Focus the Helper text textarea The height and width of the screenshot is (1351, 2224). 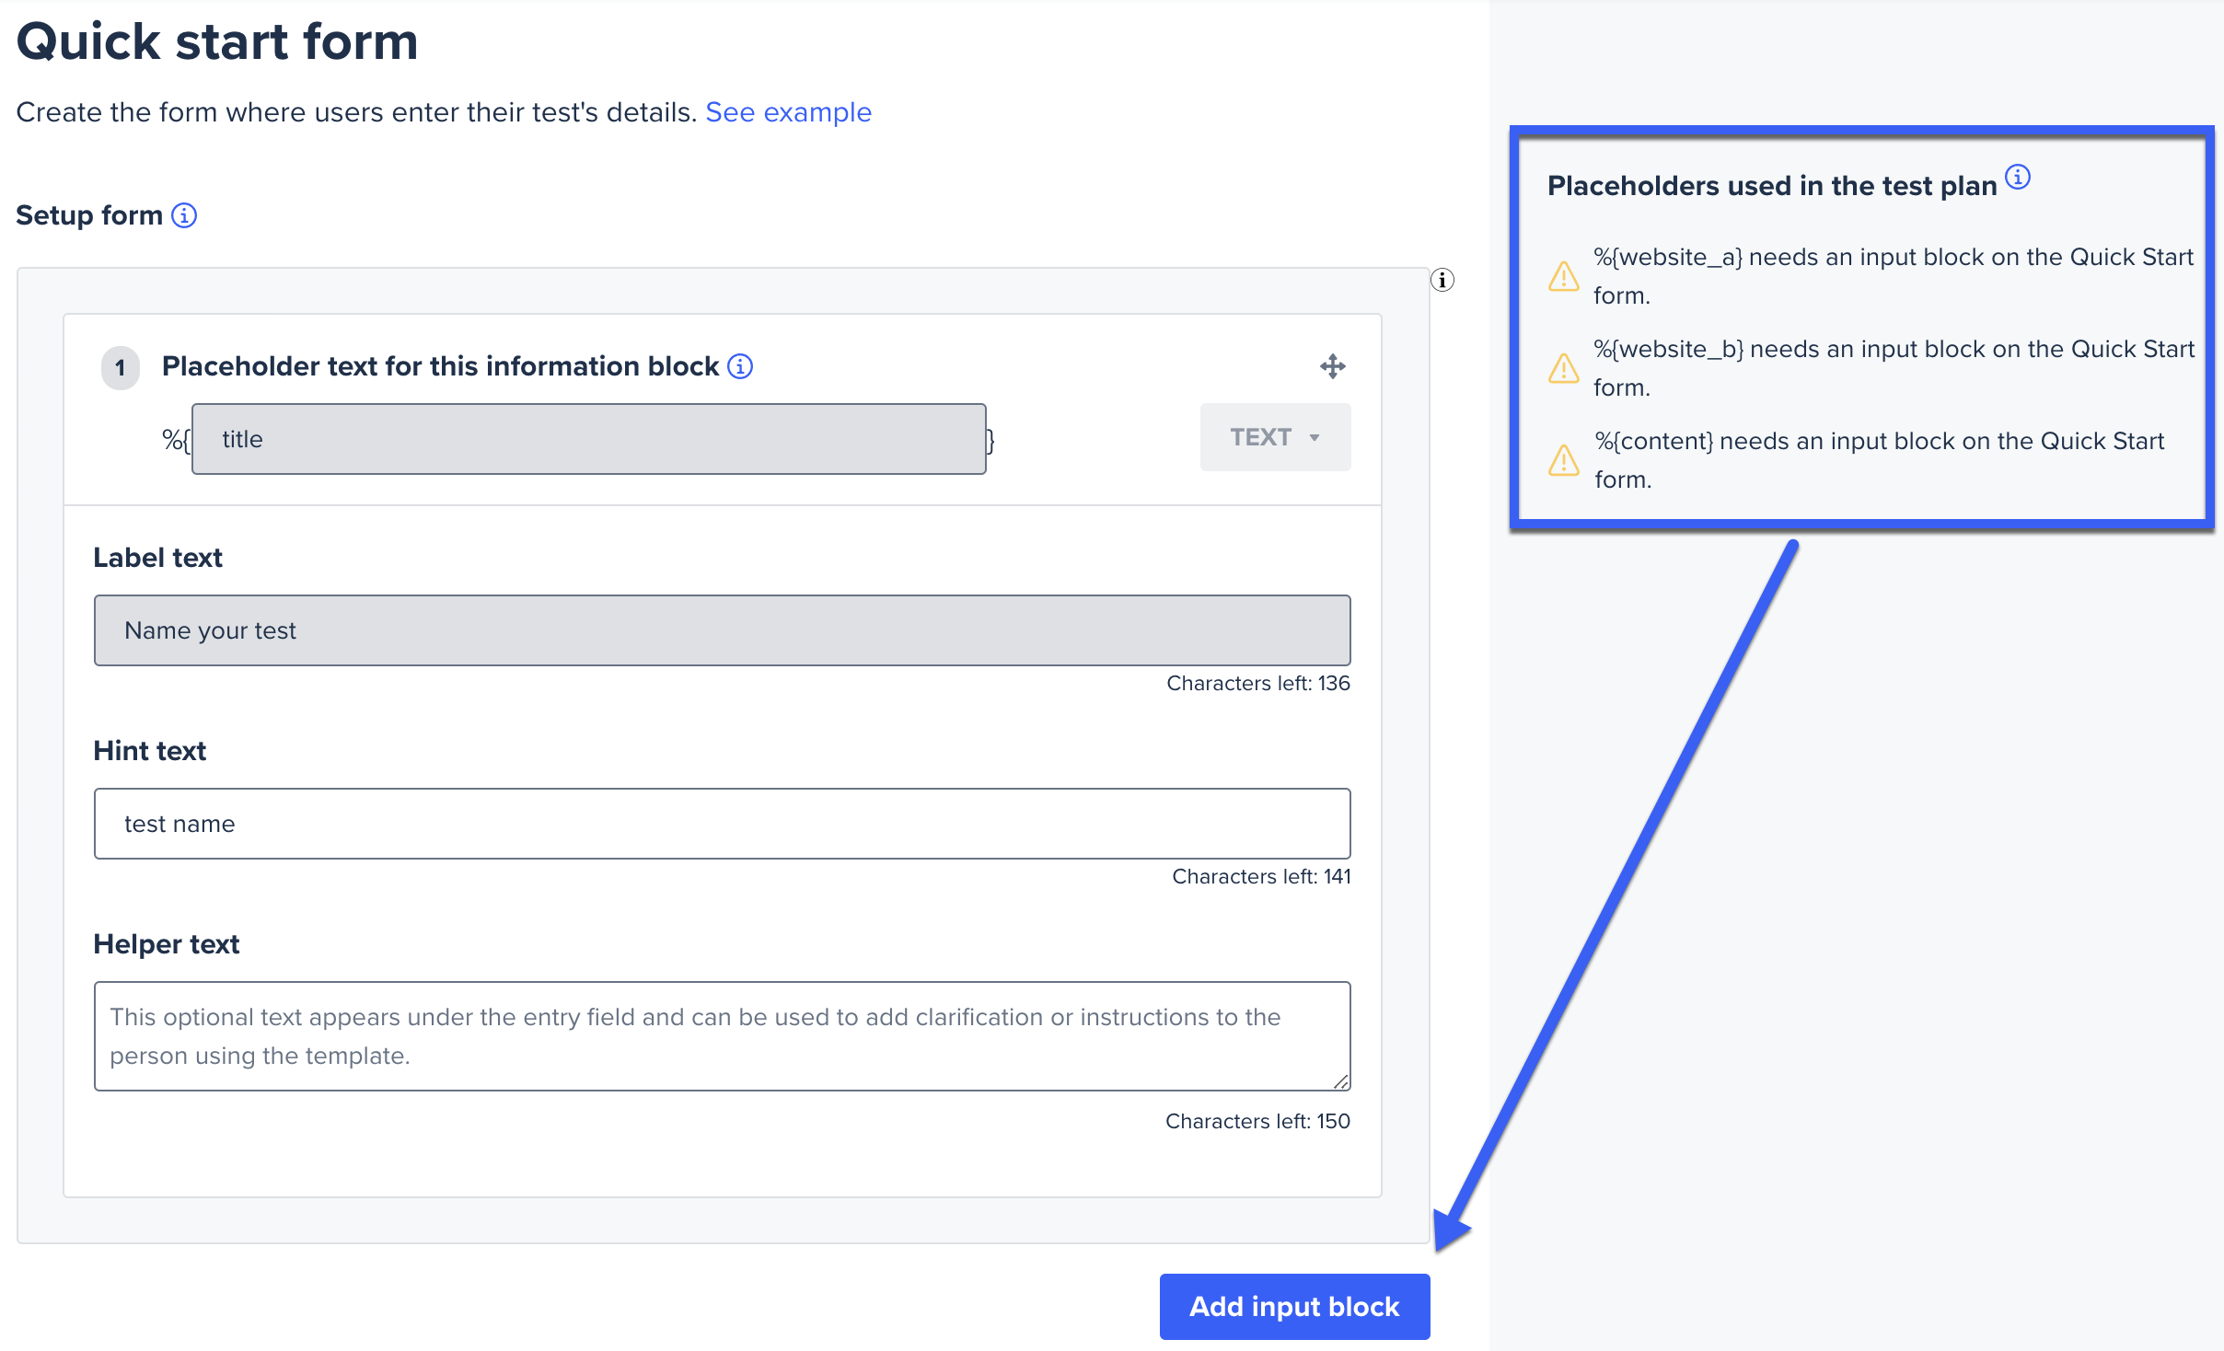point(722,1036)
